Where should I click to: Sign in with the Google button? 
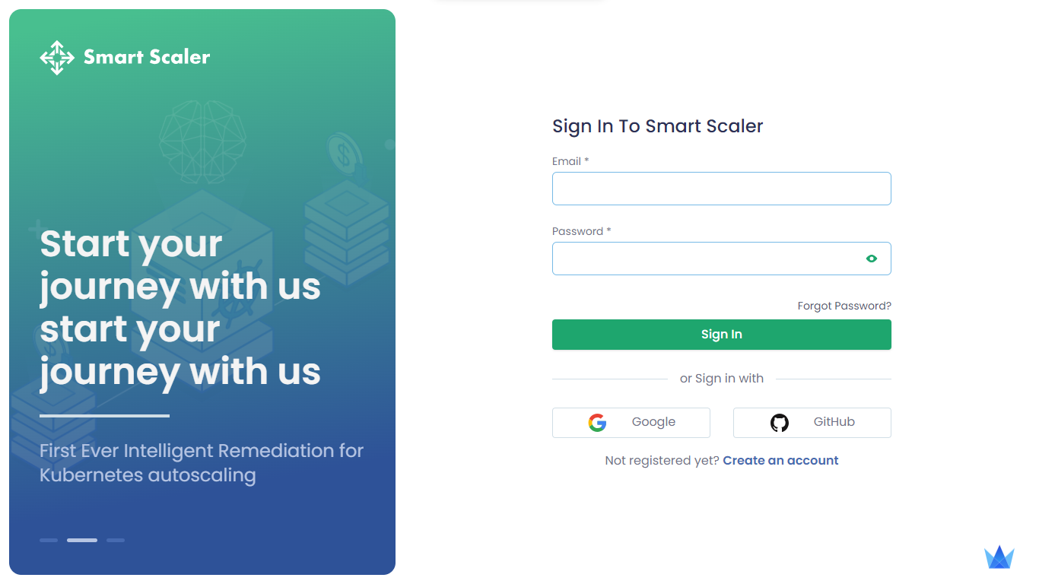click(631, 423)
